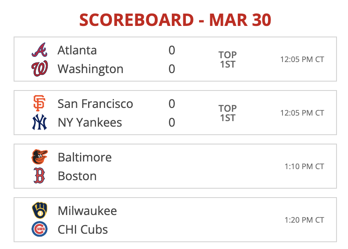Open the Washington team name link

pyautogui.click(x=91, y=69)
